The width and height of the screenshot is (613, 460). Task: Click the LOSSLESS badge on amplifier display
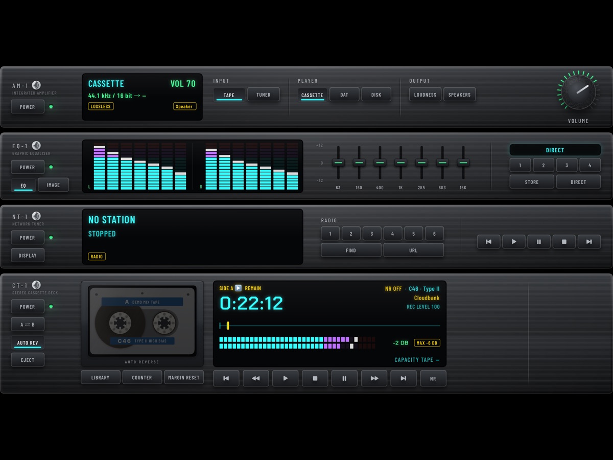[x=101, y=106]
